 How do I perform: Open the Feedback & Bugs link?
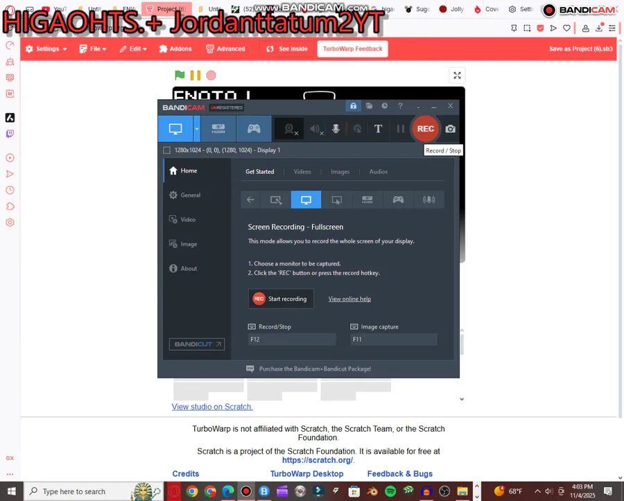click(399, 473)
